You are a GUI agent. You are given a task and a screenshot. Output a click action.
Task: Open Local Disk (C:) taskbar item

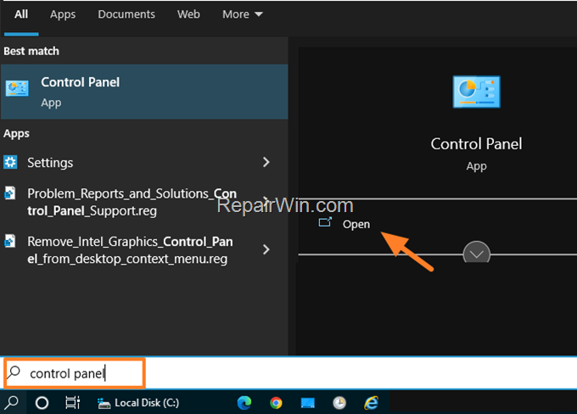[x=138, y=403]
